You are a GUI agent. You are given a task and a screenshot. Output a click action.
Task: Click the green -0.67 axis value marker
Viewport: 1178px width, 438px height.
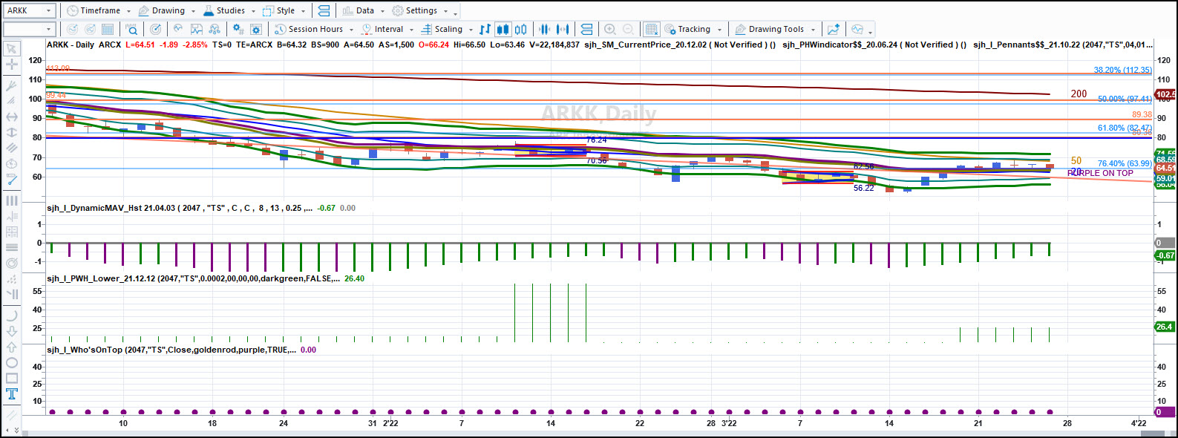tap(1165, 255)
